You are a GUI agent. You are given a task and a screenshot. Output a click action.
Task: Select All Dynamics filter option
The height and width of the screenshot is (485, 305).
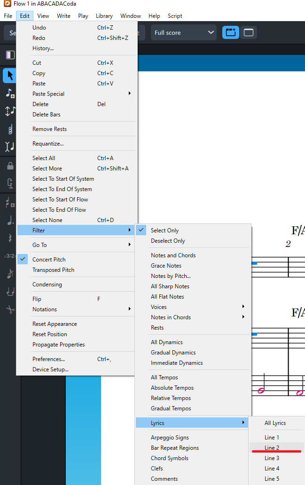(x=166, y=342)
